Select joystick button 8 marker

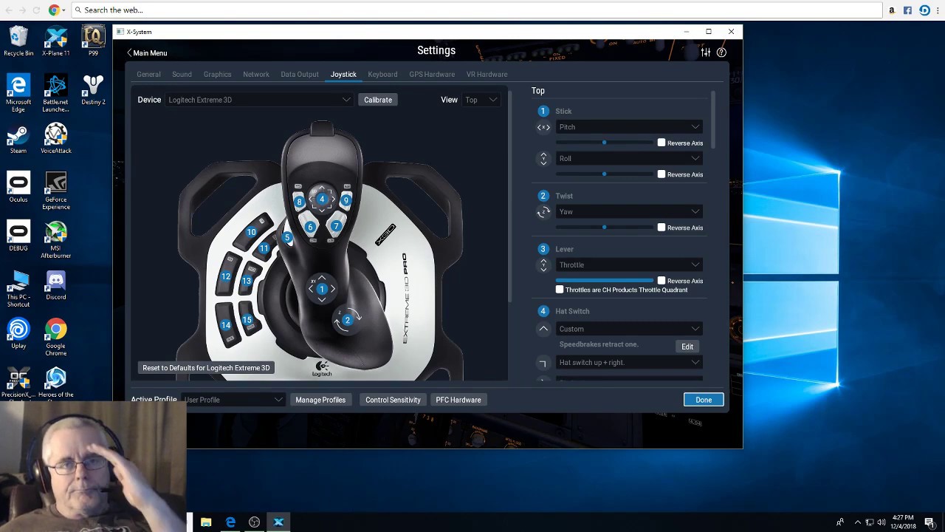click(x=299, y=202)
